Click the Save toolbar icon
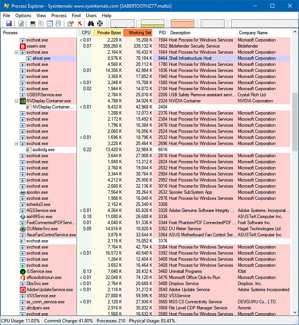299x325 pixels. (9, 23)
